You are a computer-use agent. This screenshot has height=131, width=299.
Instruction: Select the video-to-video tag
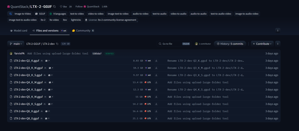pos(96,14)
